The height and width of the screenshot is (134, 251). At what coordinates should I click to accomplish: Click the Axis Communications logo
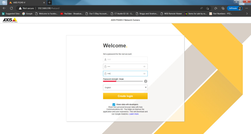click(x=10, y=20)
